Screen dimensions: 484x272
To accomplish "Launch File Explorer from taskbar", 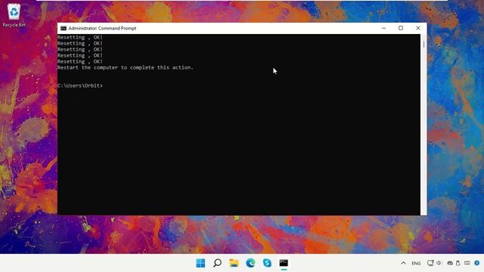I will point(234,263).
